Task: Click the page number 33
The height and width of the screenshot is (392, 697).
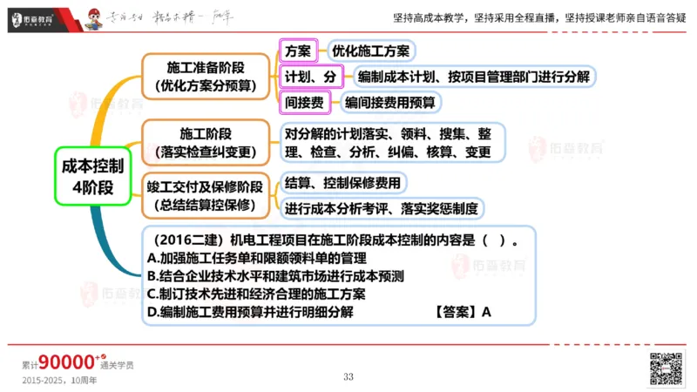Action: pyautogui.click(x=348, y=377)
